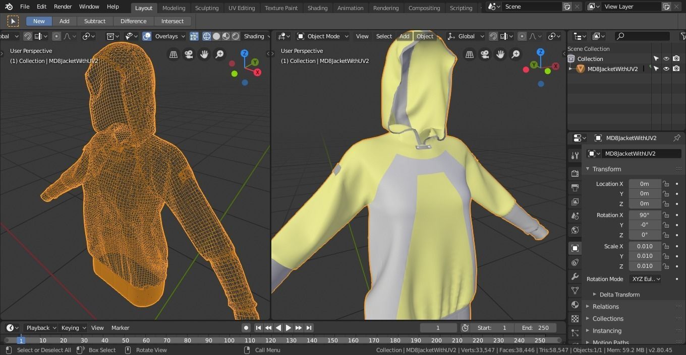
Task: Select solid shading in left viewport
Action: [216, 36]
